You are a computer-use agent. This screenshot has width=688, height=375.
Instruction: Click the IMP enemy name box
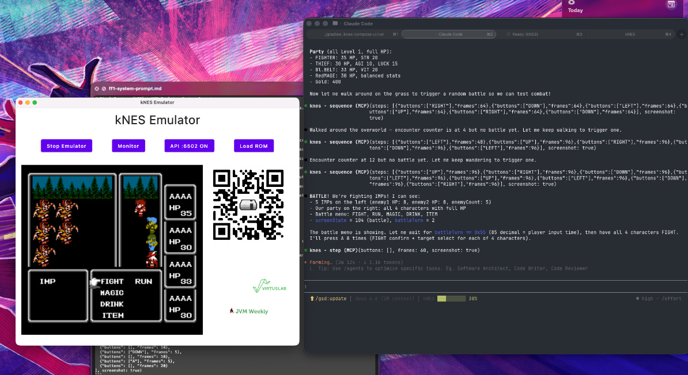58,296
